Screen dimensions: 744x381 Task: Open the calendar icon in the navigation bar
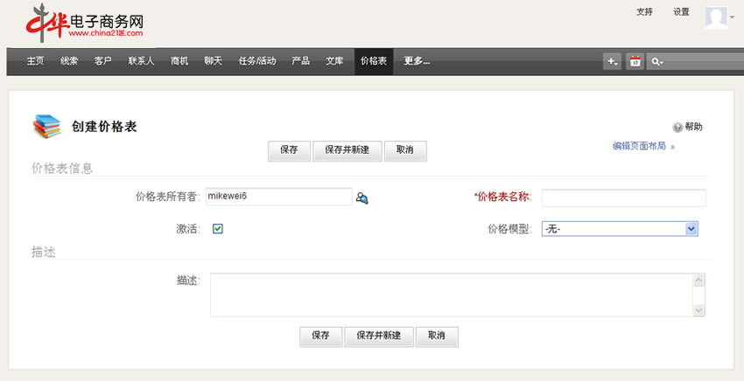[x=635, y=61]
